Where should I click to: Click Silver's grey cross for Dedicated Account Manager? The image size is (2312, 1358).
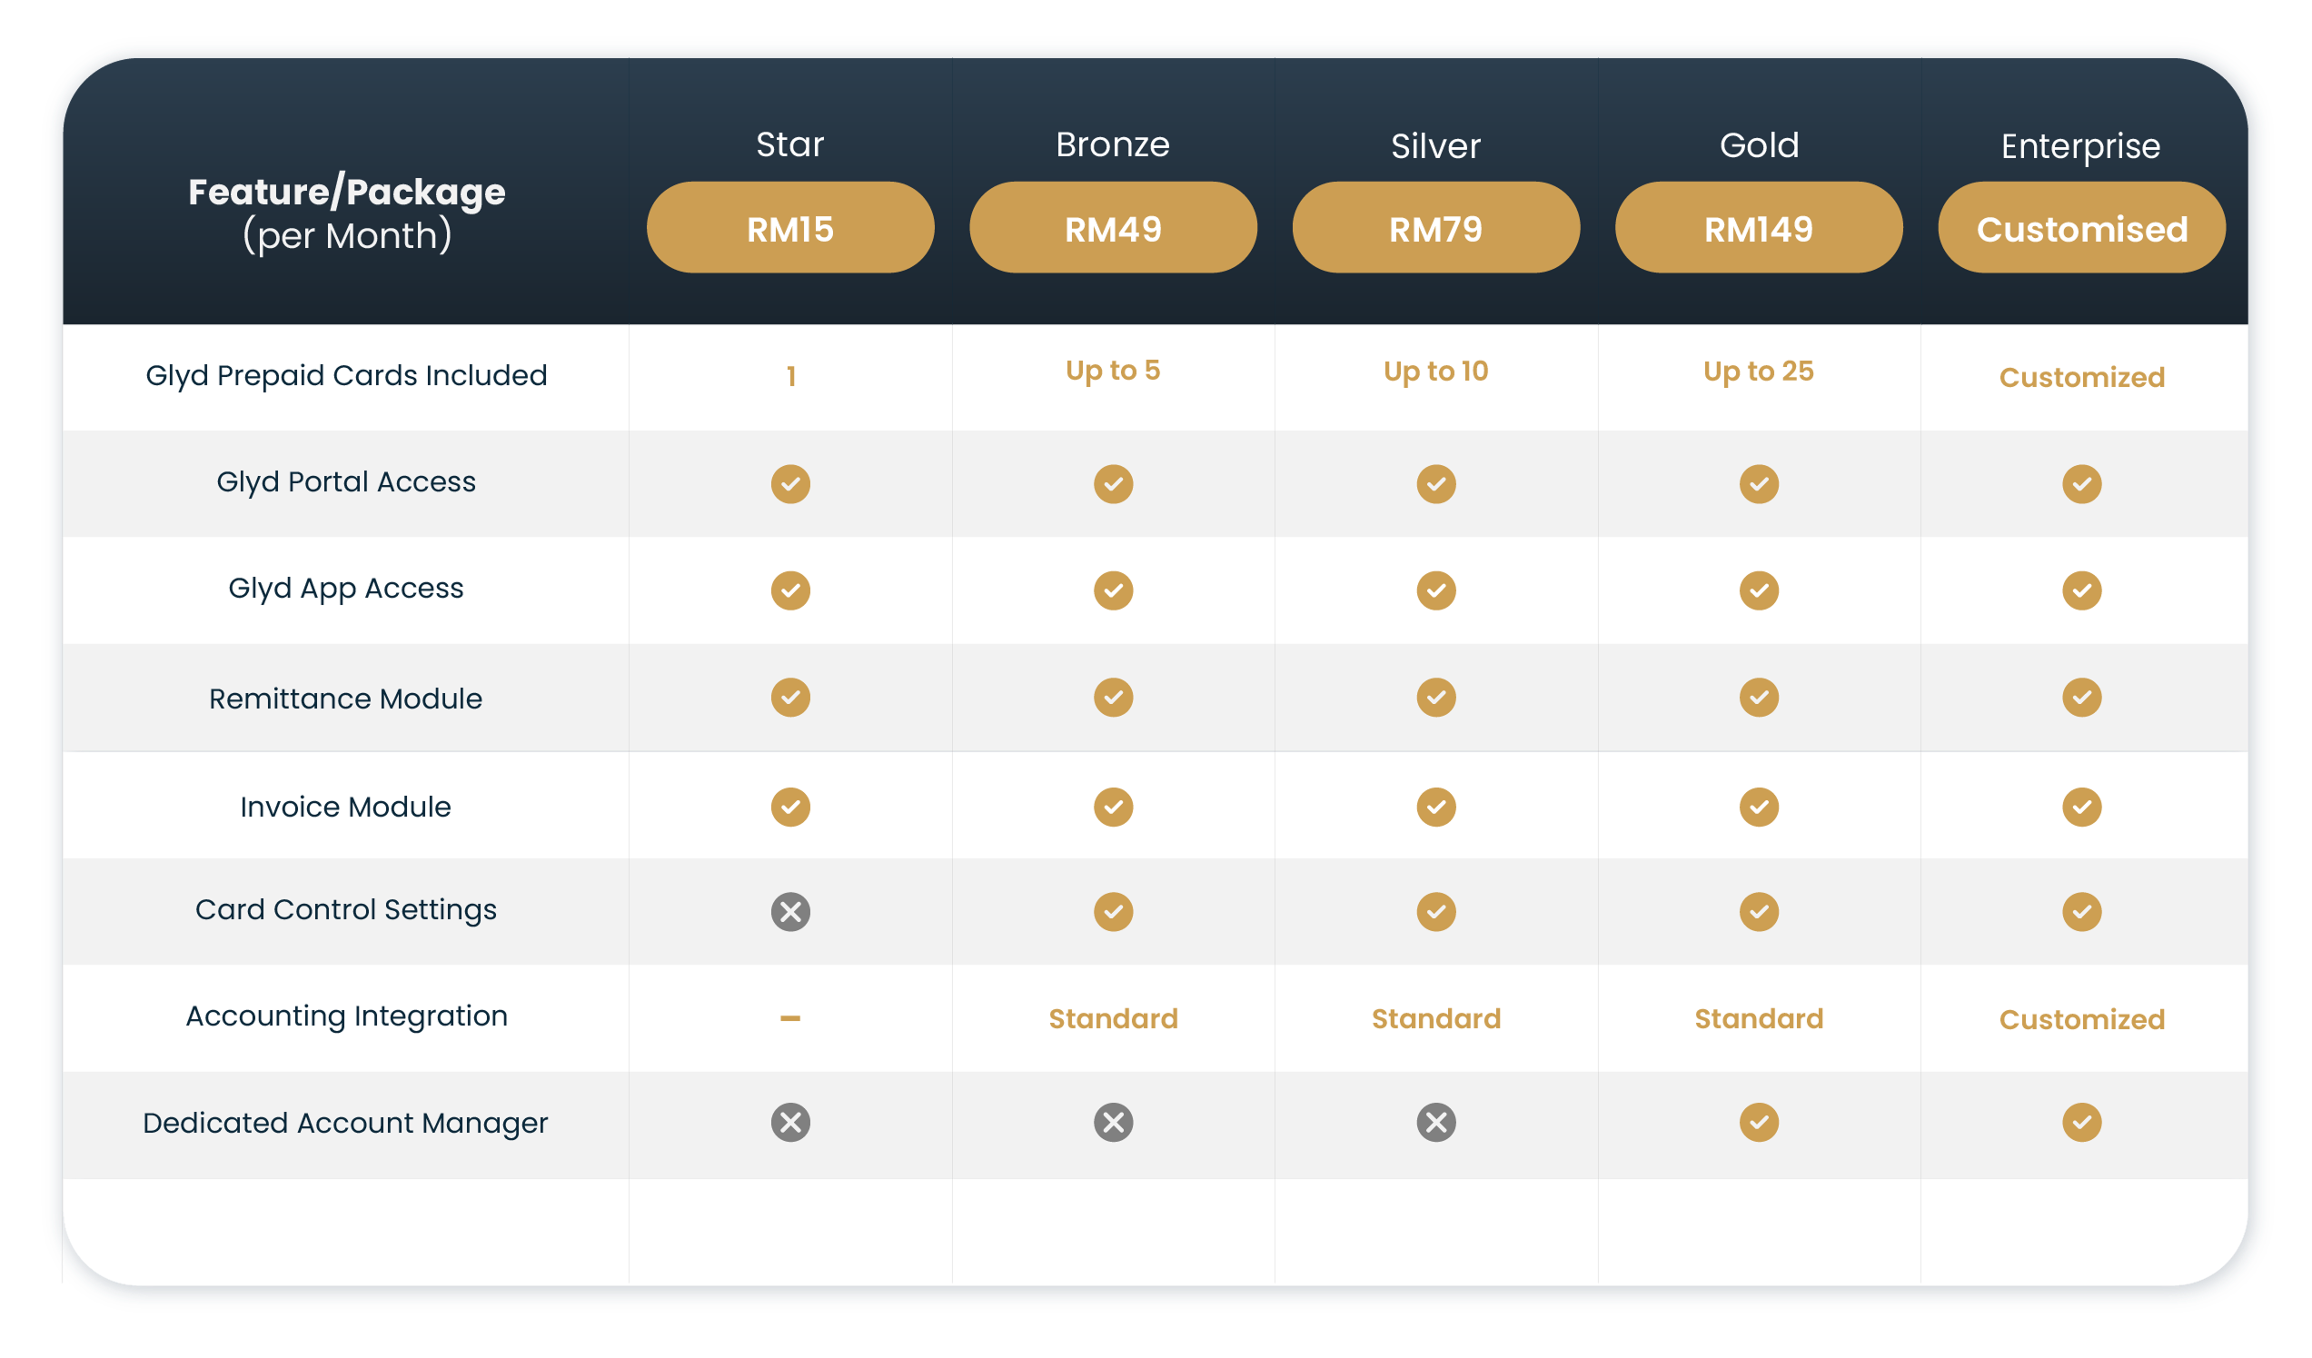tap(1436, 1122)
